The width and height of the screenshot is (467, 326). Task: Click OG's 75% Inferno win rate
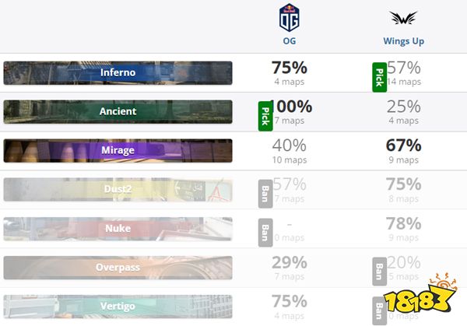pos(290,68)
